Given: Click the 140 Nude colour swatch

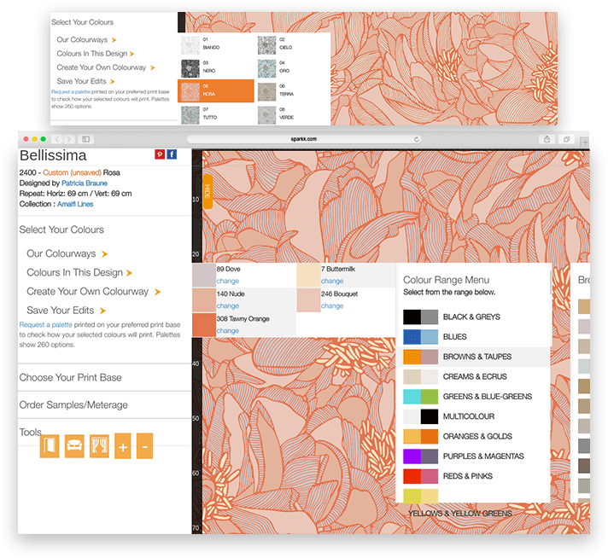Looking at the screenshot, I should tap(203, 299).
